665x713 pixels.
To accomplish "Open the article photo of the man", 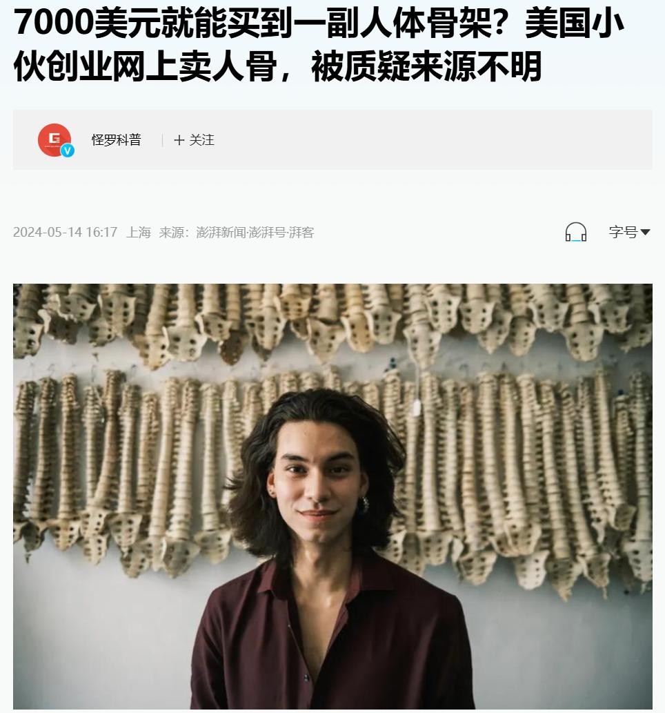I will tap(332, 496).
